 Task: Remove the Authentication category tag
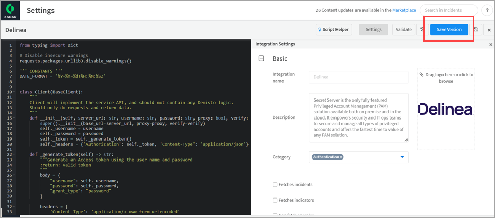341,157
